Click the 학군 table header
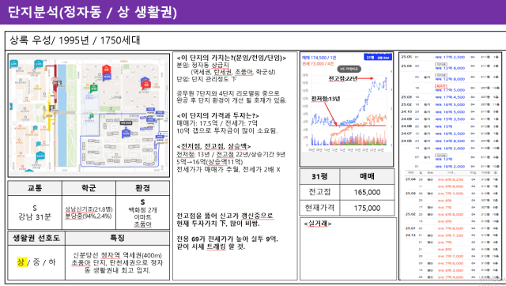 [x=89, y=188]
